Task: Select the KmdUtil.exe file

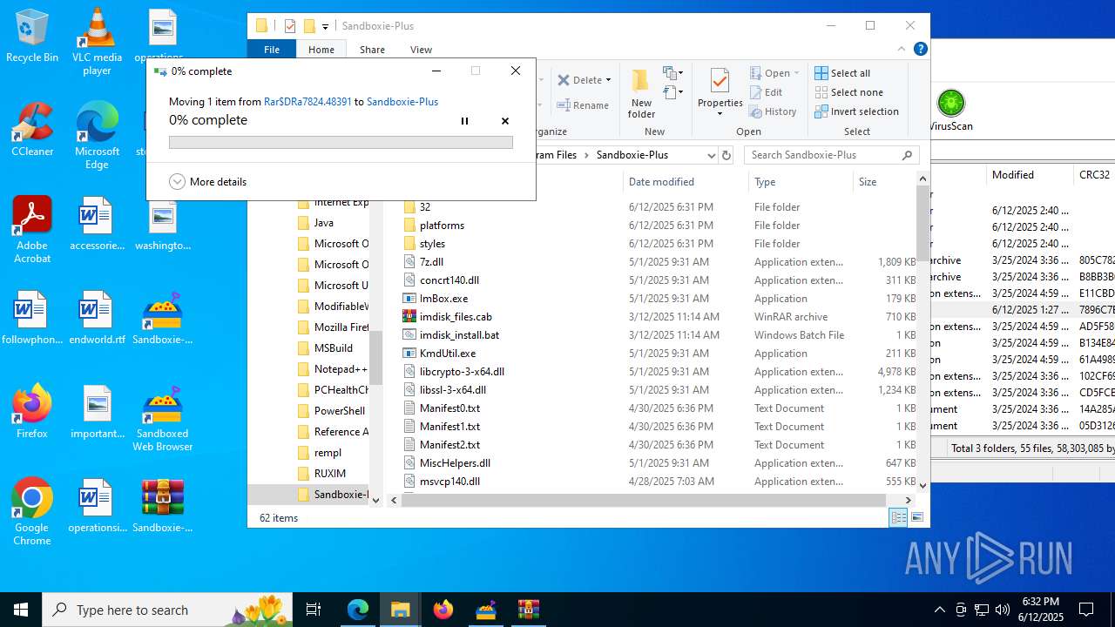Action: 447,354
